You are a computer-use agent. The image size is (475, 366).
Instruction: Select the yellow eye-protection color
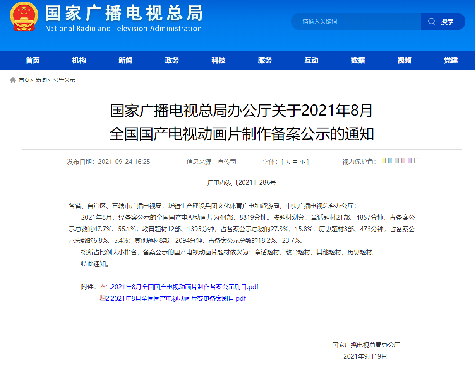[x=384, y=161]
